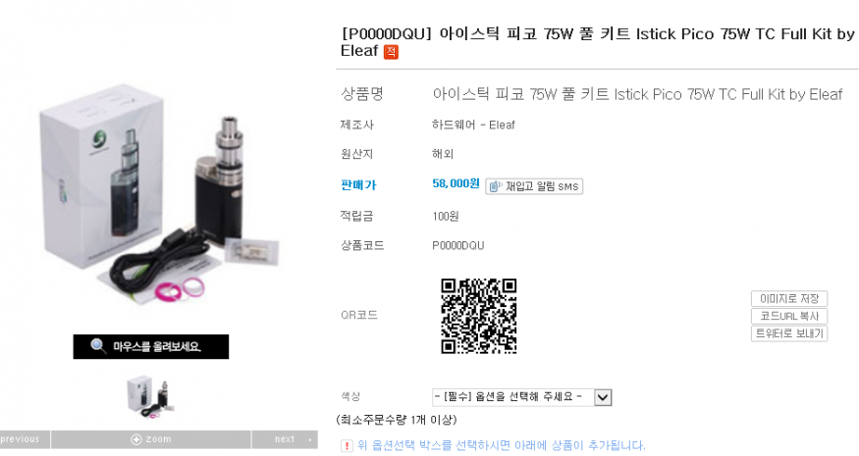The width and height of the screenshot is (859, 456).
Task: Click the 마우스를 올려보세요 banner
Action: [151, 346]
